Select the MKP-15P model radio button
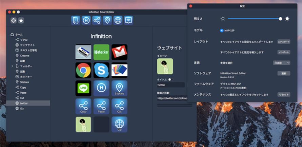The height and width of the screenshot is (147, 302). pos(222,30)
